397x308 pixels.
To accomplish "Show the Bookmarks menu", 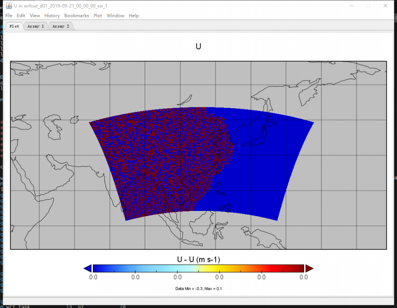I will click(x=76, y=15).
